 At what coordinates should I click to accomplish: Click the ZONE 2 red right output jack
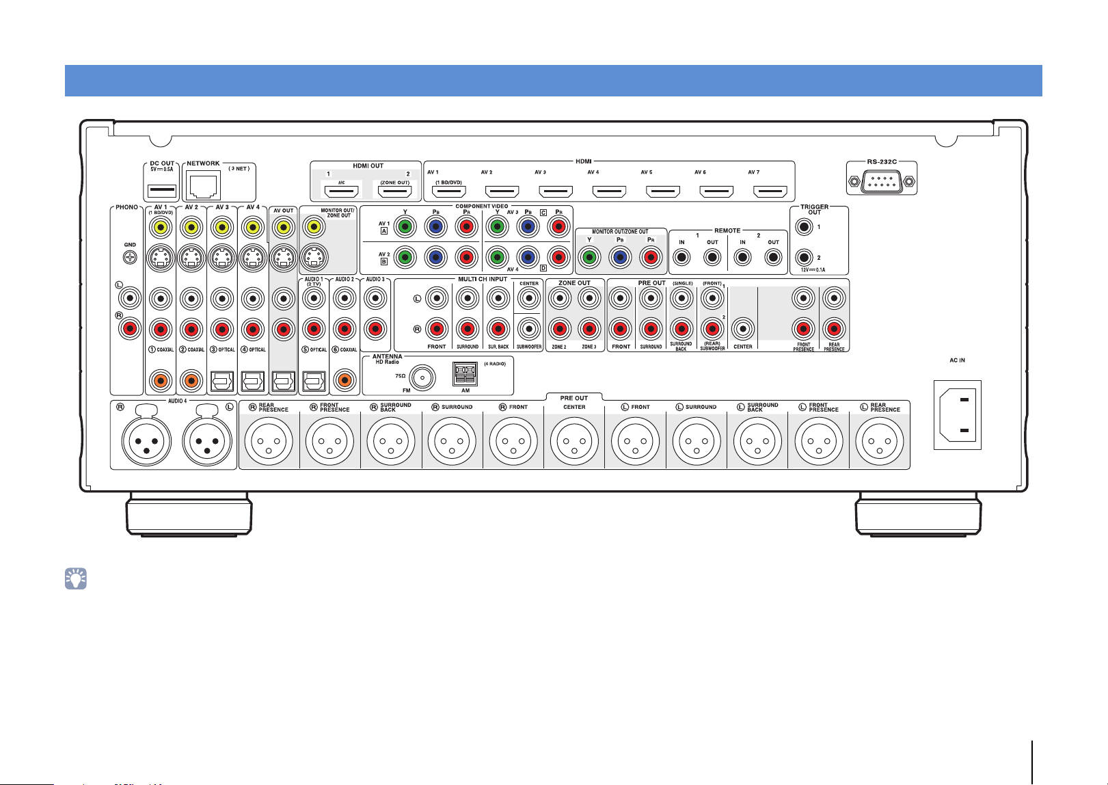click(x=559, y=329)
